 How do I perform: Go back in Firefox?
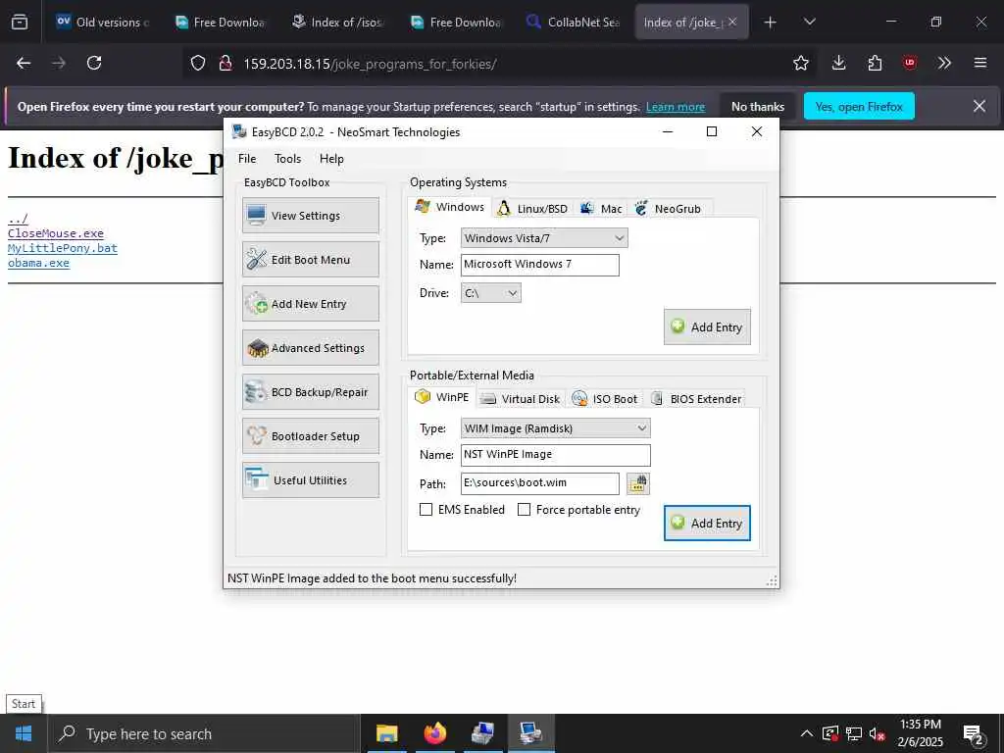click(24, 63)
